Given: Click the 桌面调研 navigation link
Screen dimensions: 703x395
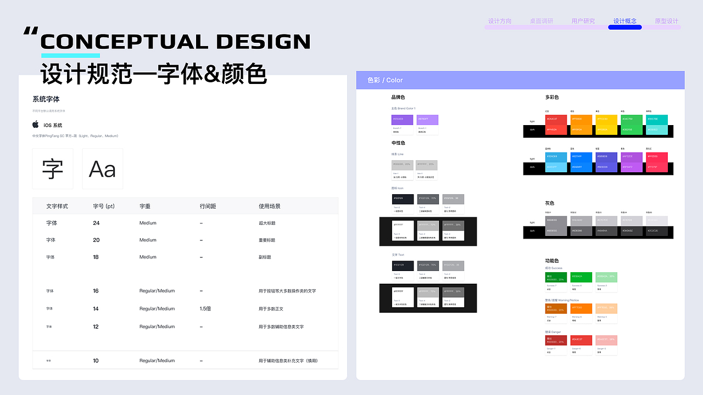Looking at the screenshot, I should [543, 21].
